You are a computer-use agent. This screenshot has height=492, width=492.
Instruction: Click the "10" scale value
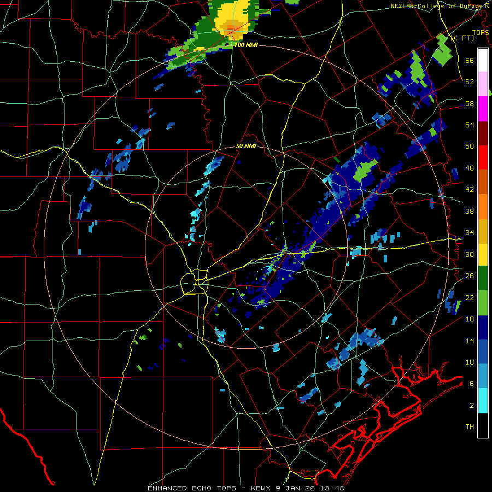tap(470, 362)
